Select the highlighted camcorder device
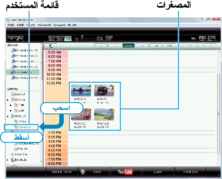Image resolution: width=222 pixels, height=179 pixels. [23, 72]
